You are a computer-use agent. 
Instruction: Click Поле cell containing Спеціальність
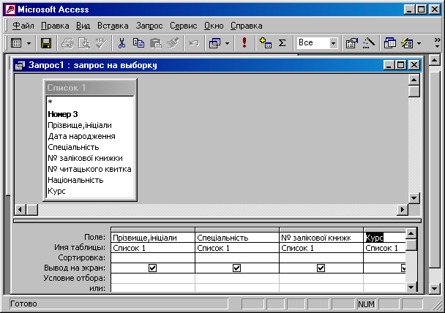236,238
